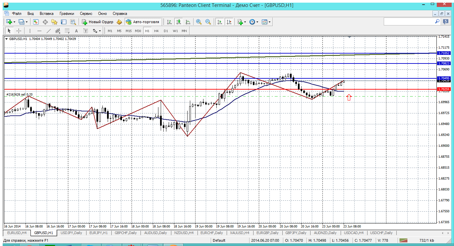
Task: Open the periodicity clock dropdown
Action: pos(254,22)
